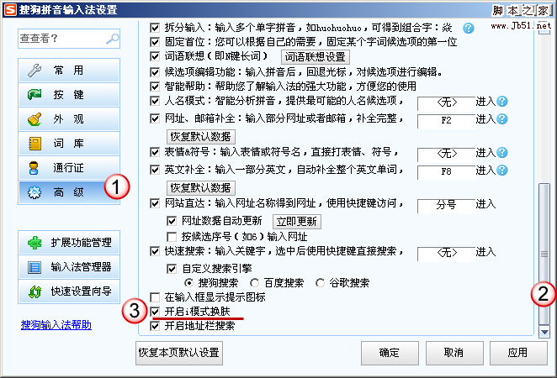Image resolution: width=557 pixels, height=378 pixels.
Task: Toggle 网站直达 checkbox
Action: (155, 203)
